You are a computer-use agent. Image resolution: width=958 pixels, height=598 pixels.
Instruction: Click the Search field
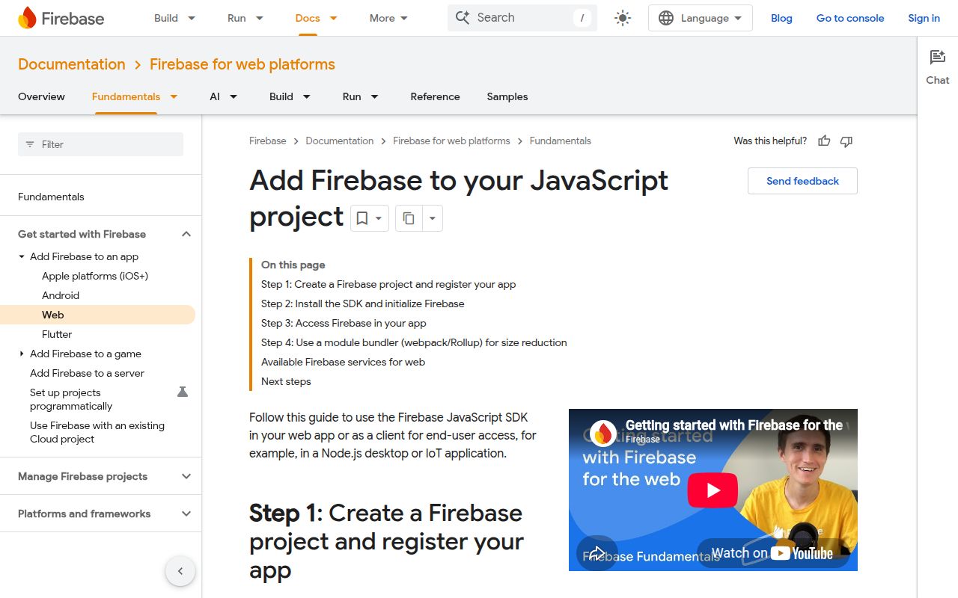coord(522,18)
